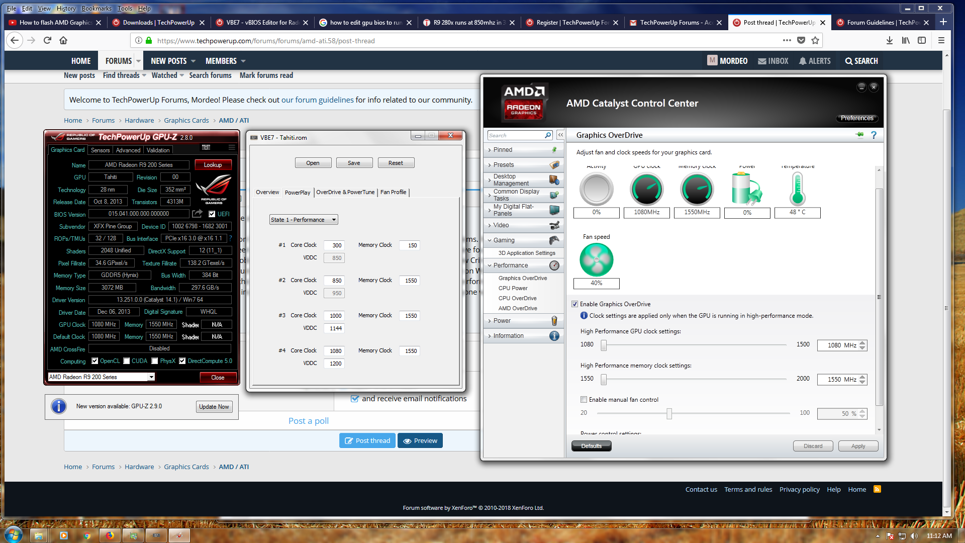Image resolution: width=965 pixels, height=543 pixels.
Task: Click the Video camcorder icon in Catalyst sidebar
Action: click(x=554, y=225)
